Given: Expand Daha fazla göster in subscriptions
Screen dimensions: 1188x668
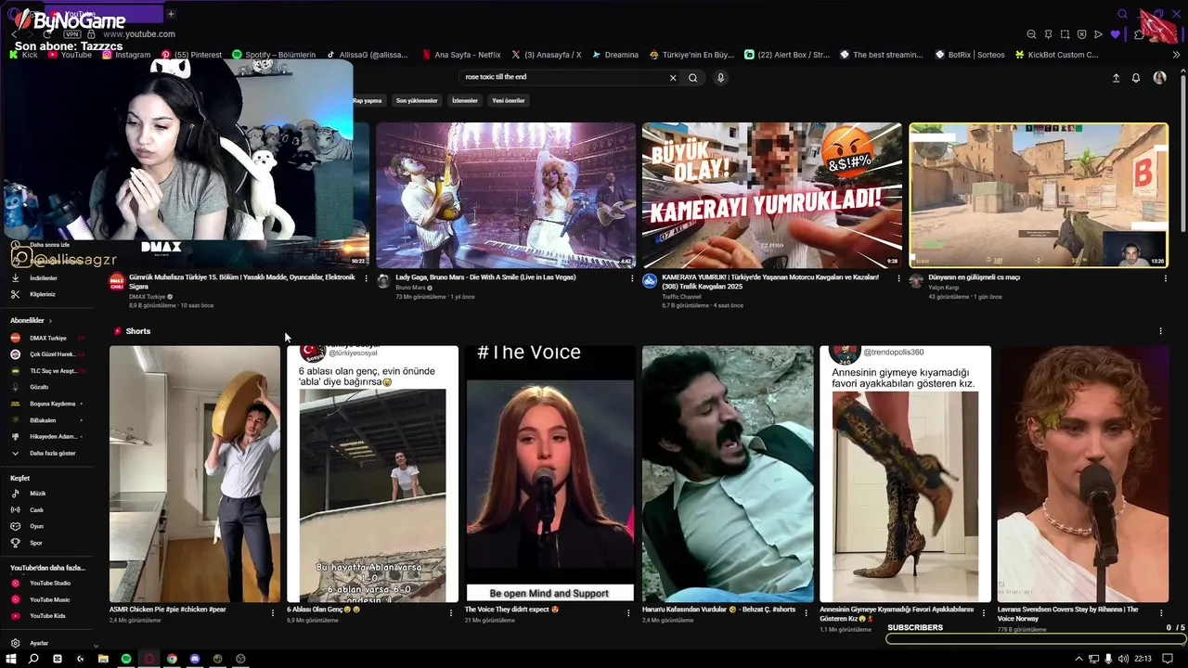Looking at the screenshot, I should [x=53, y=453].
